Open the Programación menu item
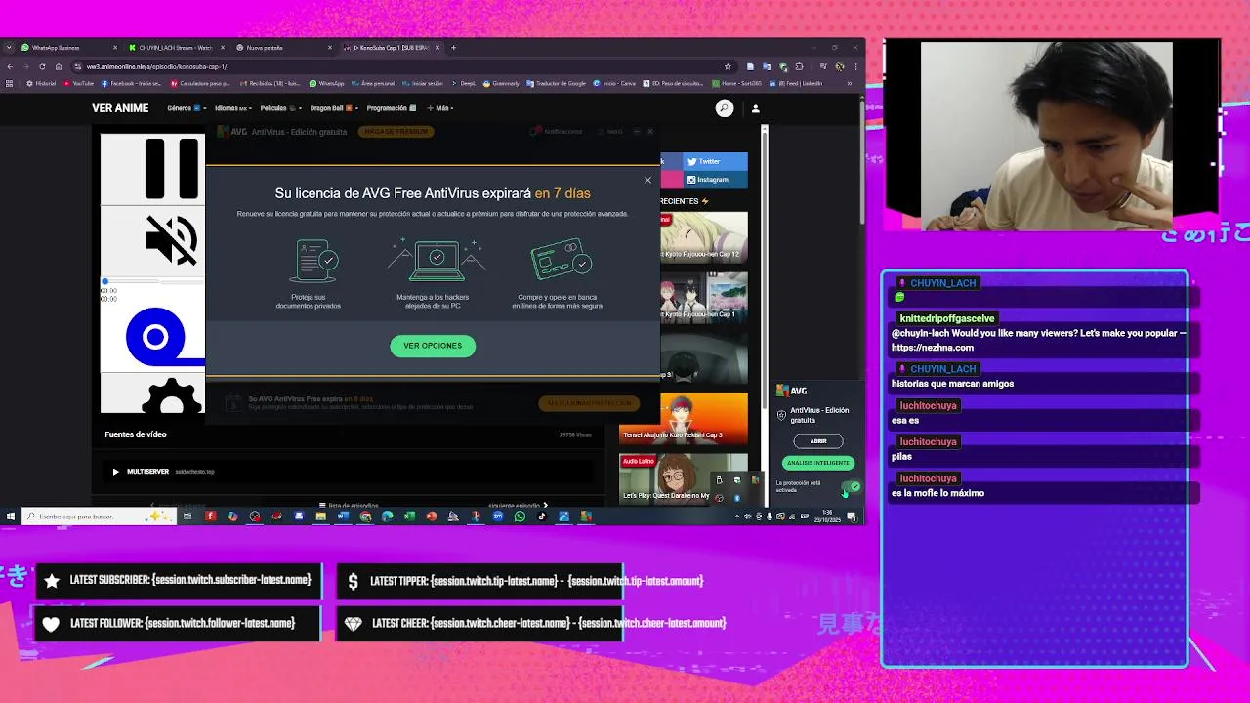Image resolution: width=1250 pixels, height=703 pixels. [x=391, y=108]
